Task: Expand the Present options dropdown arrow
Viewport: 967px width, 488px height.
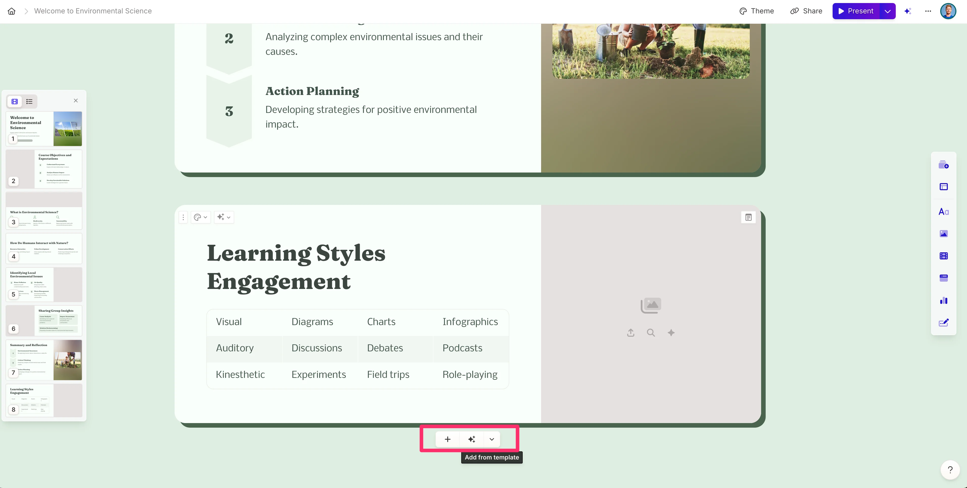Action: click(887, 11)
